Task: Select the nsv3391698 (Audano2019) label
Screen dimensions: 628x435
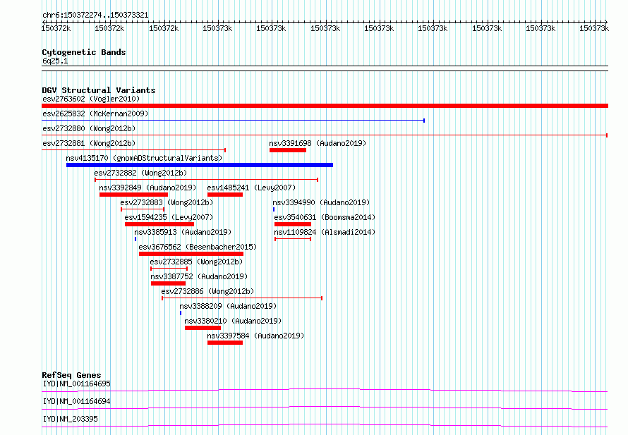Action: (318, 143)
